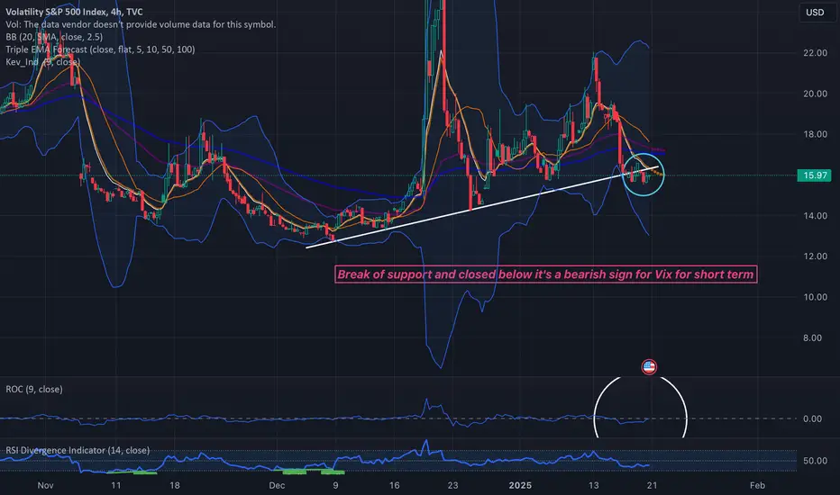Click the 10.00 price axis label
This screenshot has height=495, width=840.
[815, 297]
